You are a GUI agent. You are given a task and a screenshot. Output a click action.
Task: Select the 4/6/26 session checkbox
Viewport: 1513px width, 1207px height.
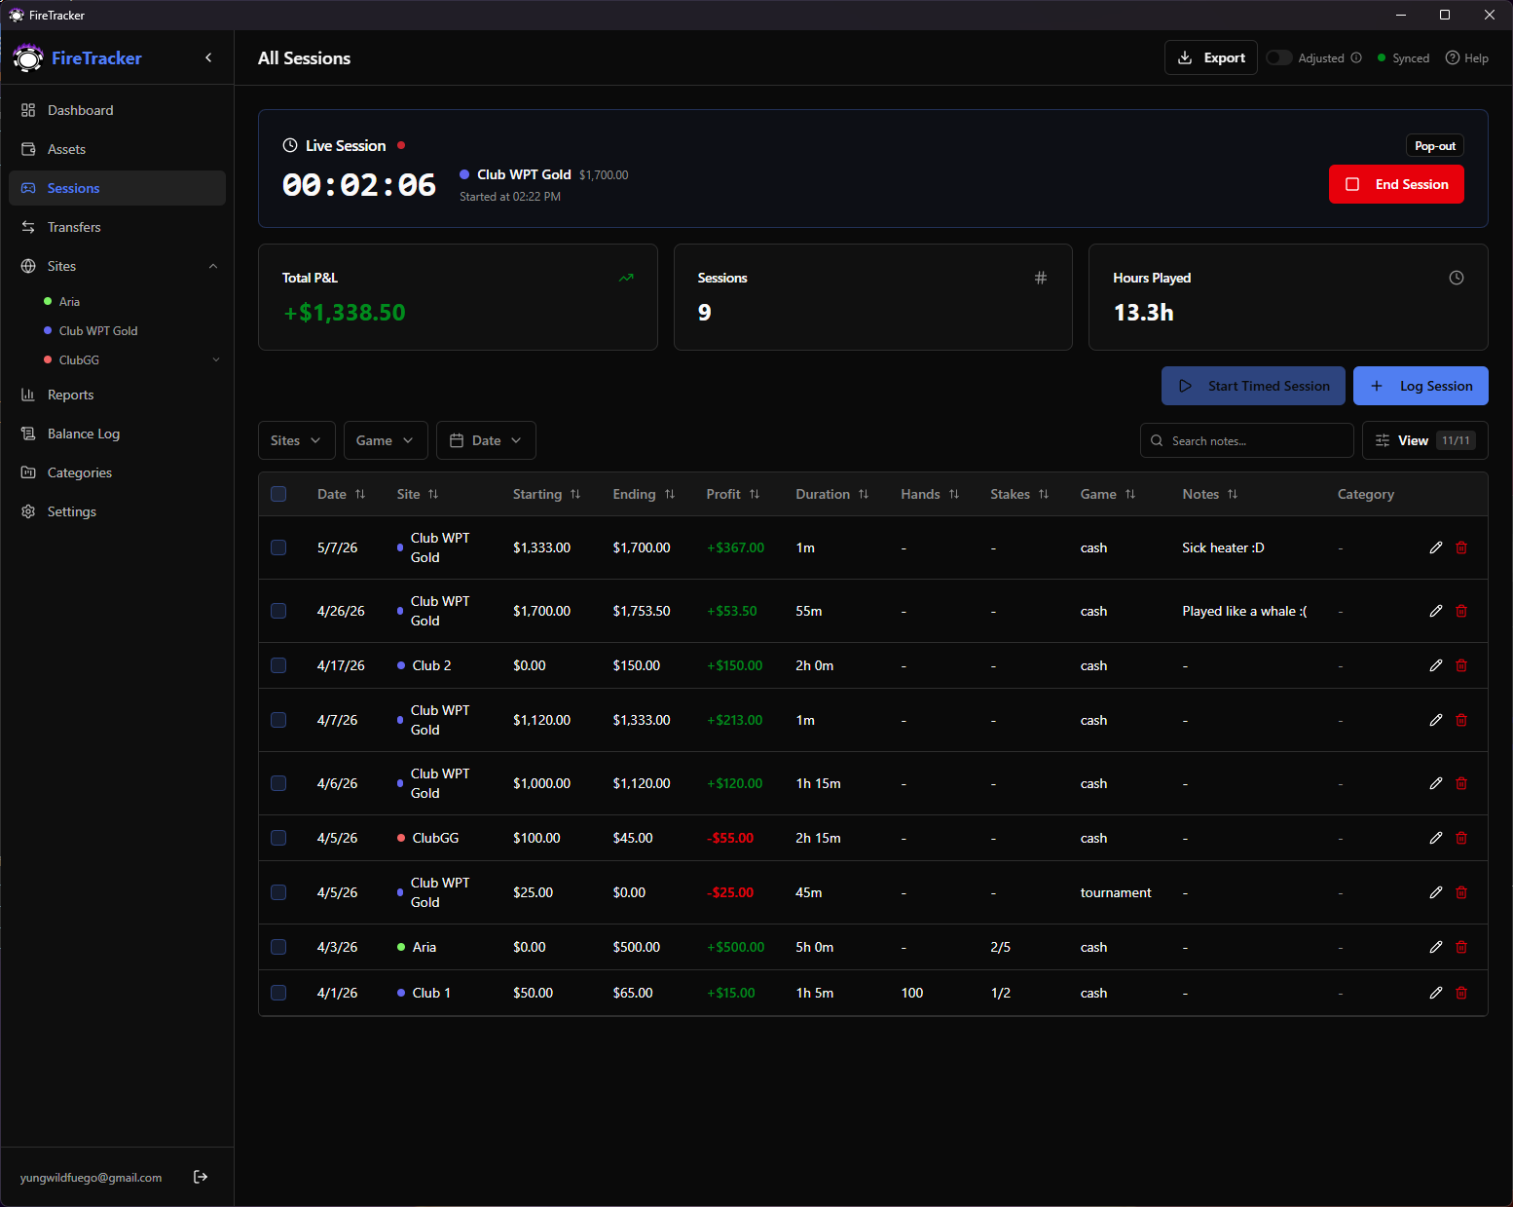click(278, 783)
